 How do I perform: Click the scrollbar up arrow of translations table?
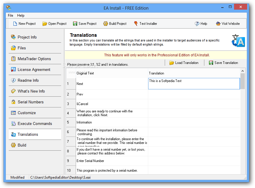tap(243, 71)
